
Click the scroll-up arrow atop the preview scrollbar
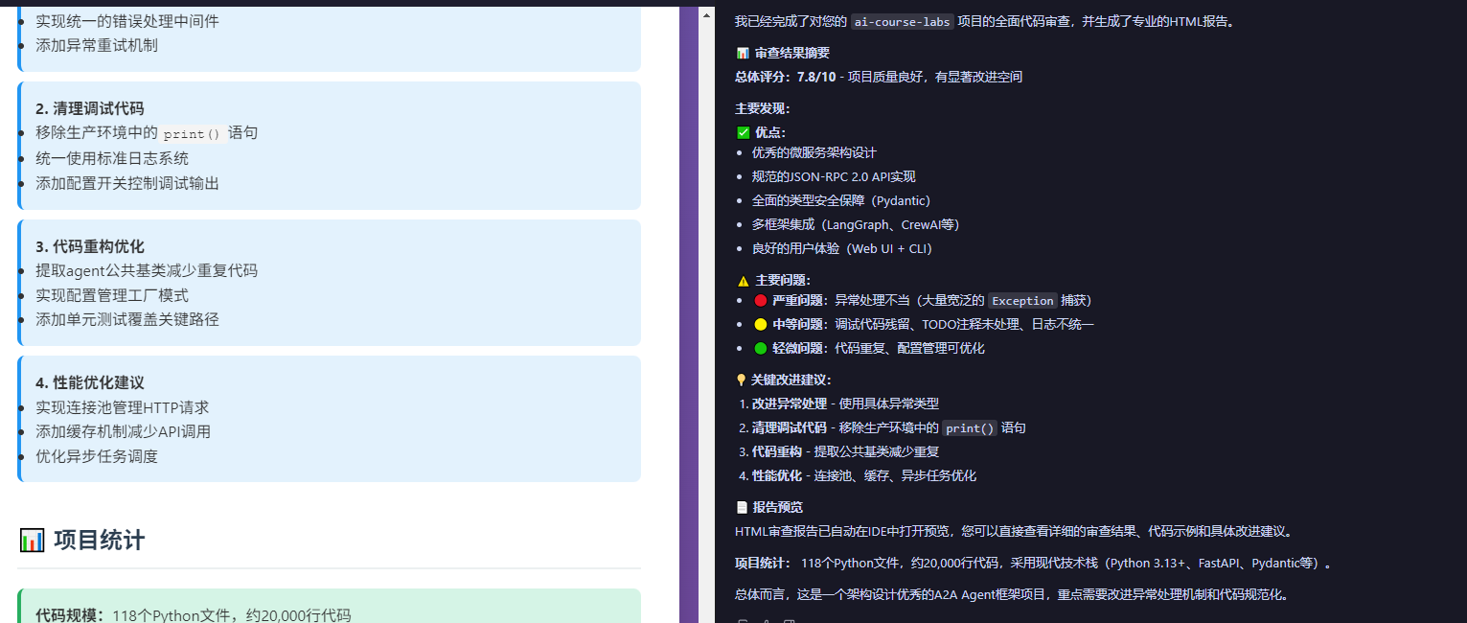[706, 15]
